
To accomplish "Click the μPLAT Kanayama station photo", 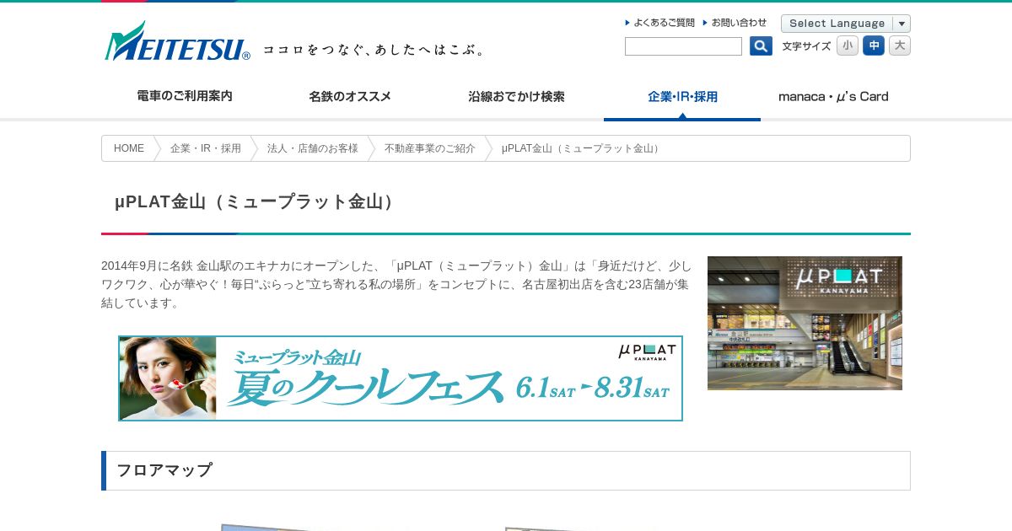I will tap(805, 323).
